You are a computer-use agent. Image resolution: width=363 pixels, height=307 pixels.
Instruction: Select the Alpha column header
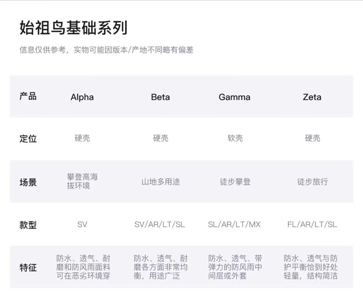click(82, 97)
